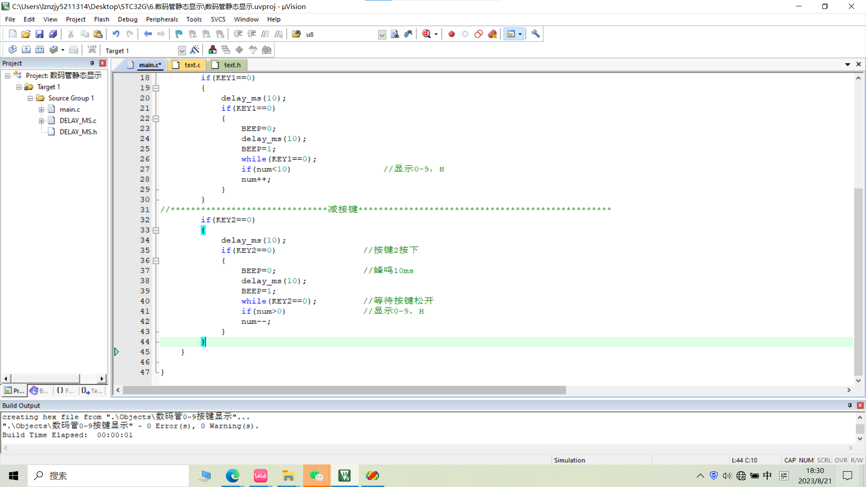Close the active editor tab
Viewport: 866px width, 487px height.
click(x=858, y=64)
